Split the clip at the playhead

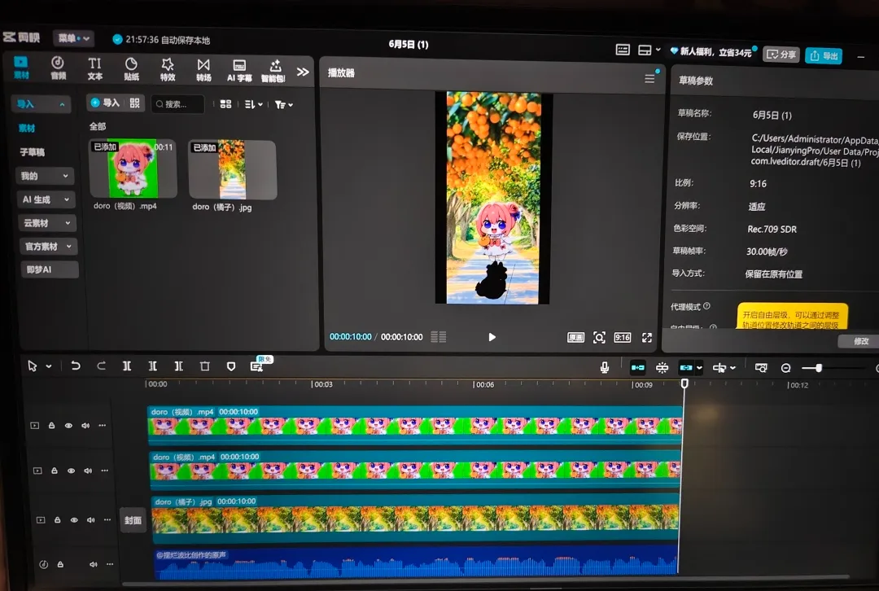point(127,366)
